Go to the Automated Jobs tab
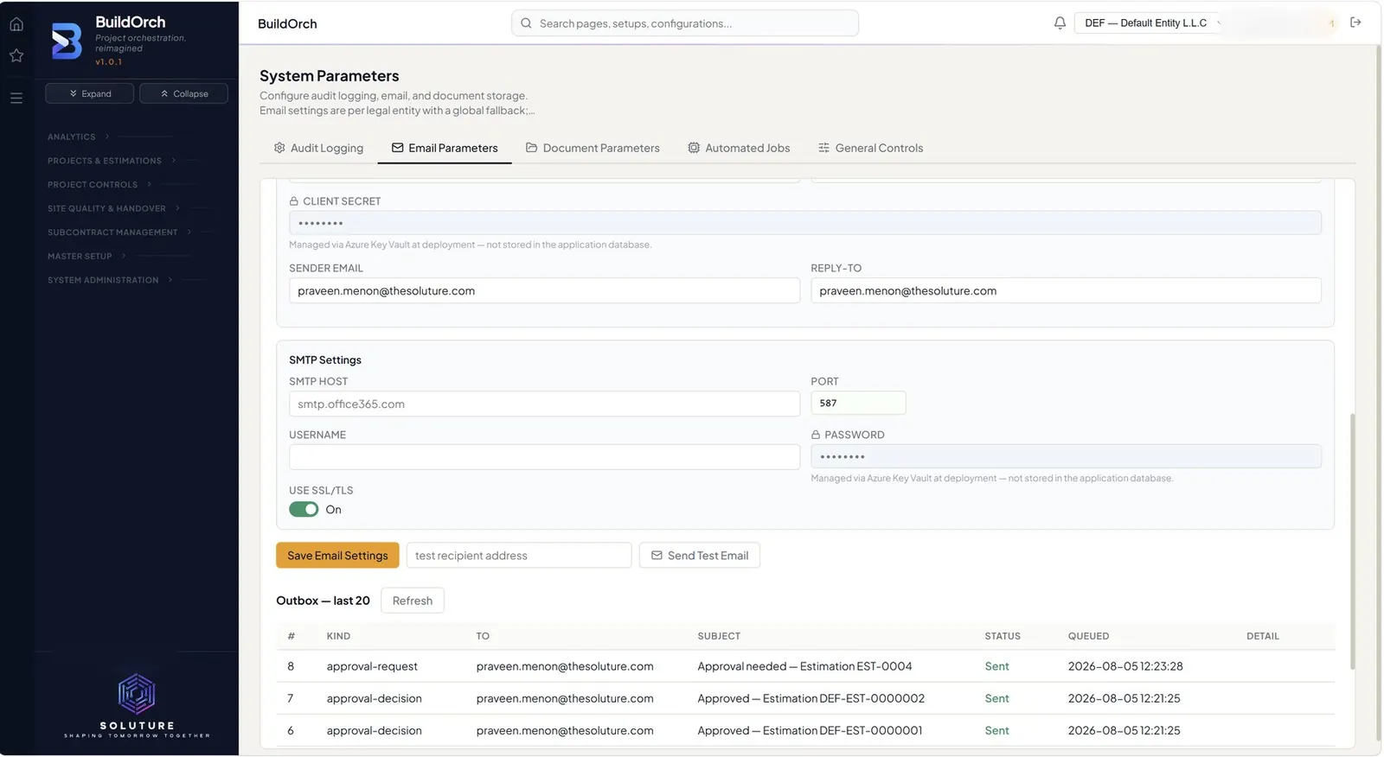Image resolution: width=1384 pixels, height=757 pixels. [739, 148]
